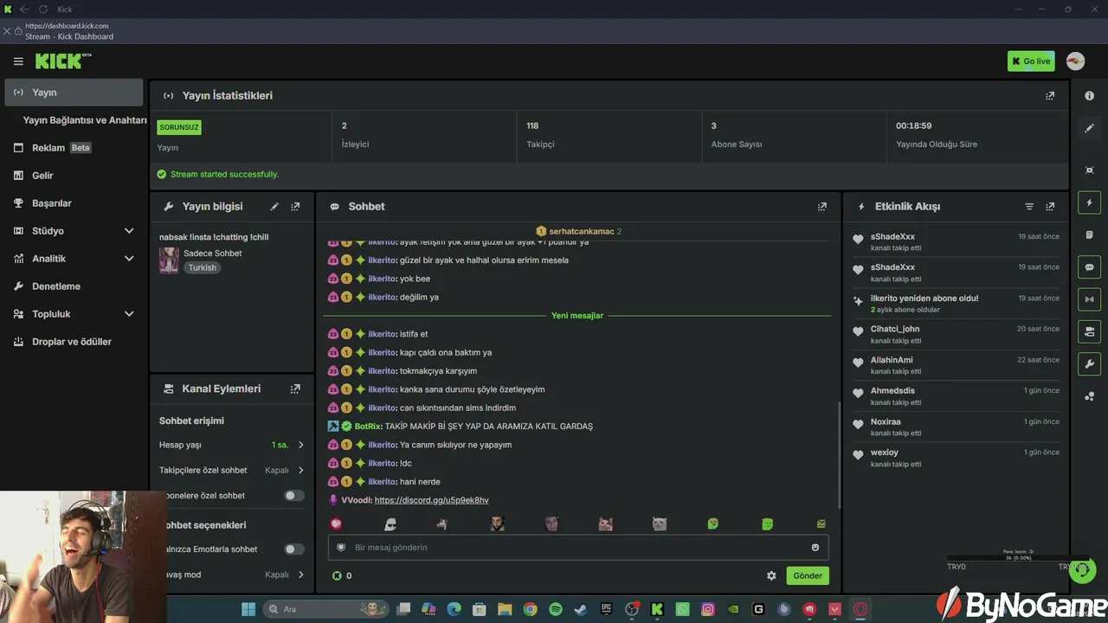
Task: Click the Turkish language tag
Action: (x=203, y=268)
